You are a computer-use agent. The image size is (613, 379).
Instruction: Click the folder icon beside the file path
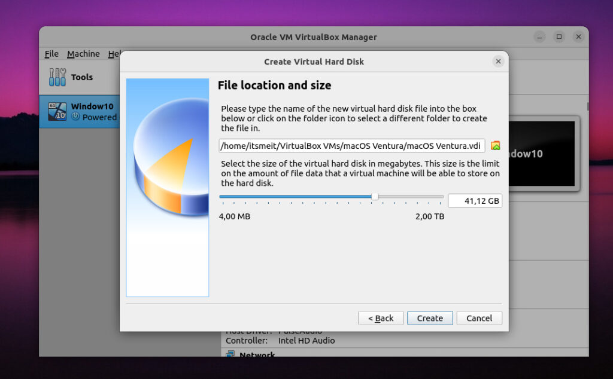click(x=496, y=145)
